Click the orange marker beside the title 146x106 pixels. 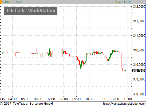[1, 2]
